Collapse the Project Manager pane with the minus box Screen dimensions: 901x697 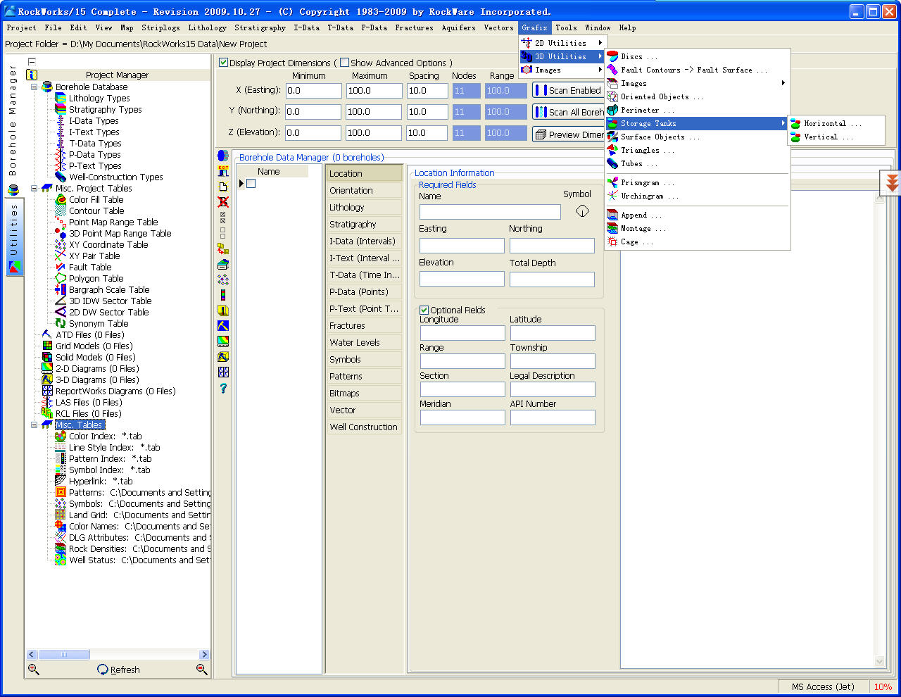click(x=32, y=61)
